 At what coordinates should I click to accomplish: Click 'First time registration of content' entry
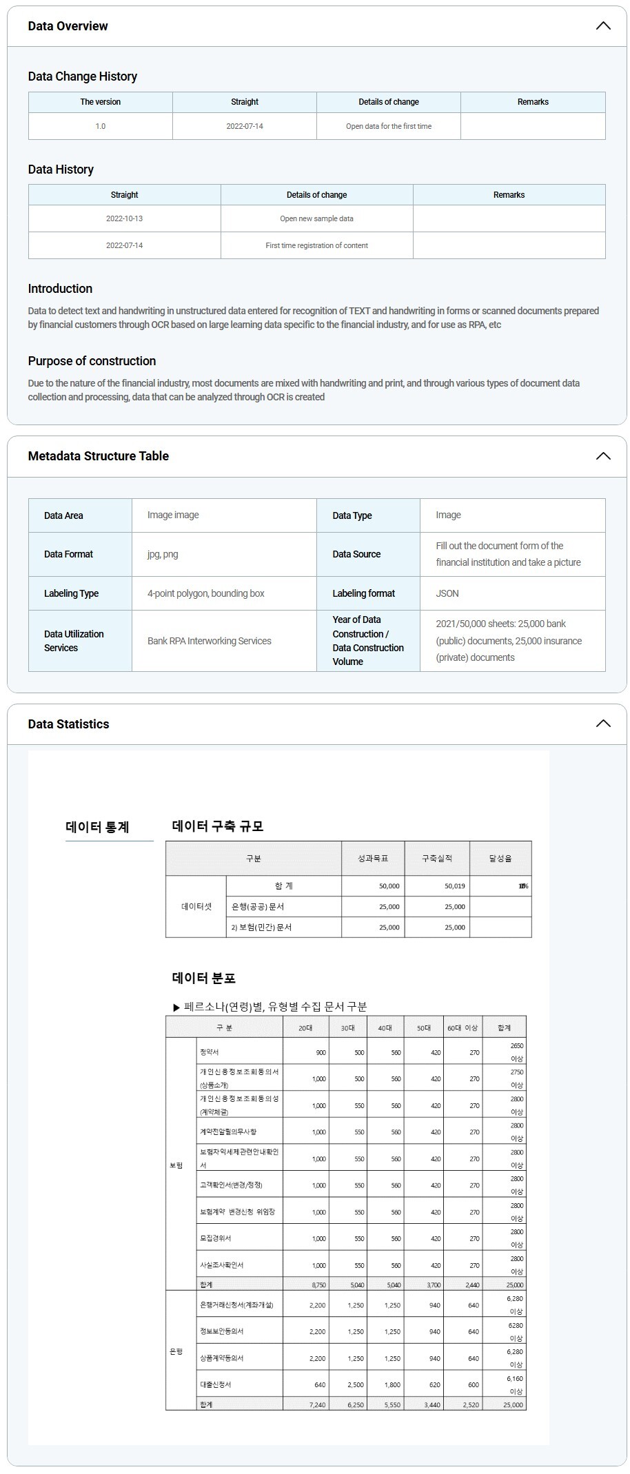pos(316,245)
